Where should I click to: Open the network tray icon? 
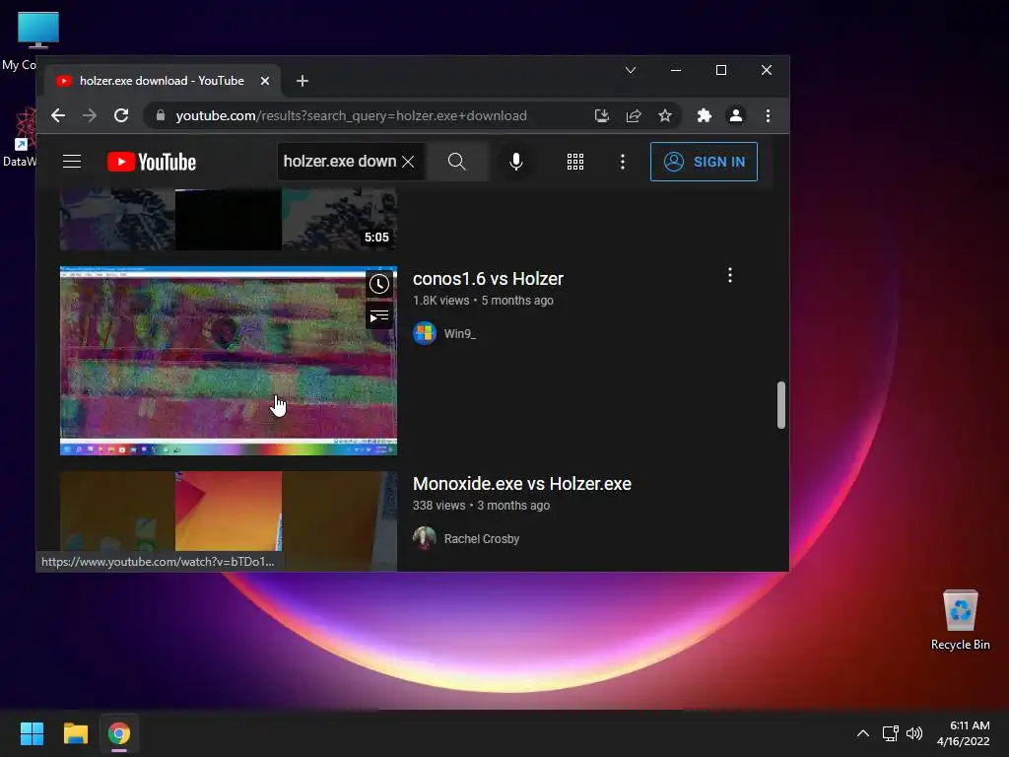(890, 733)
